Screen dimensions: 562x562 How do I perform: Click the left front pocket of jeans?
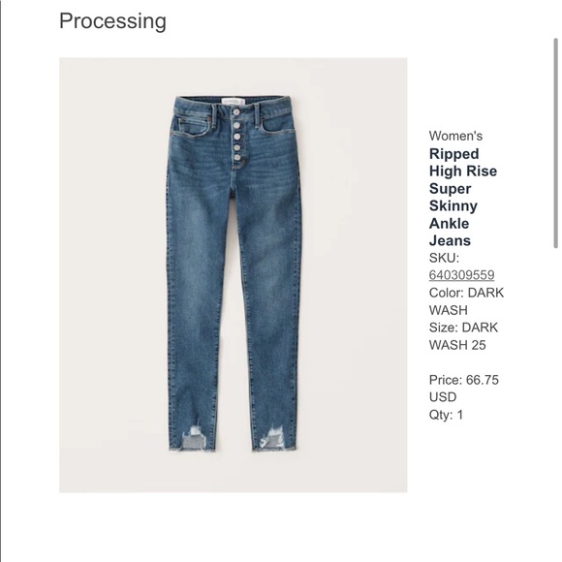point(194,126)
